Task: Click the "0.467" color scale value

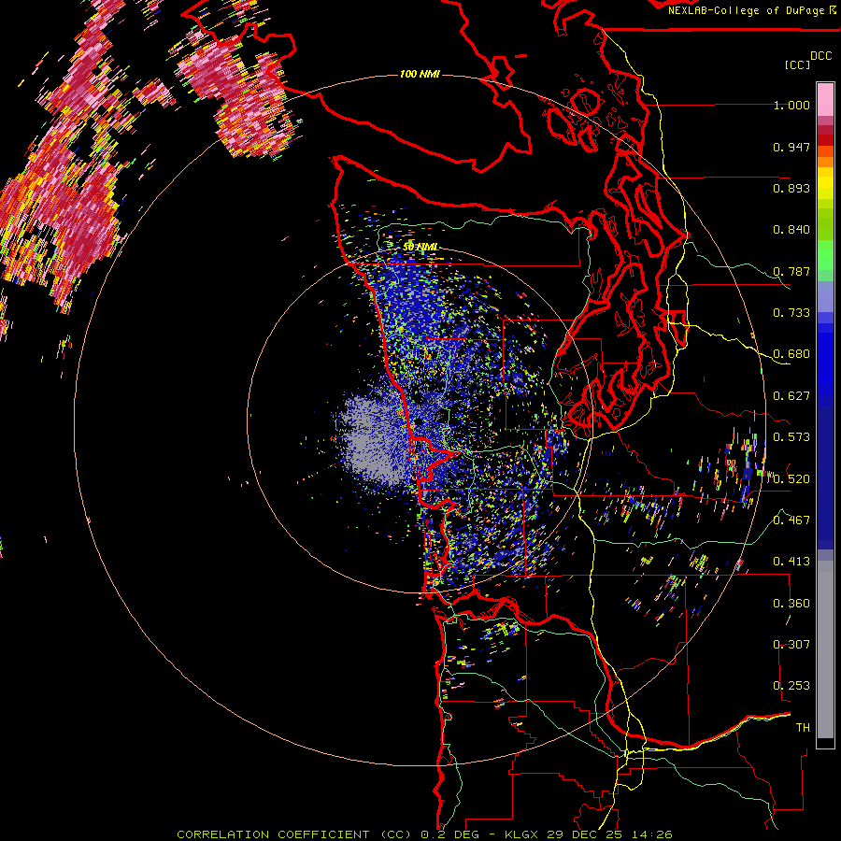Action: click(x=791, y=520)
